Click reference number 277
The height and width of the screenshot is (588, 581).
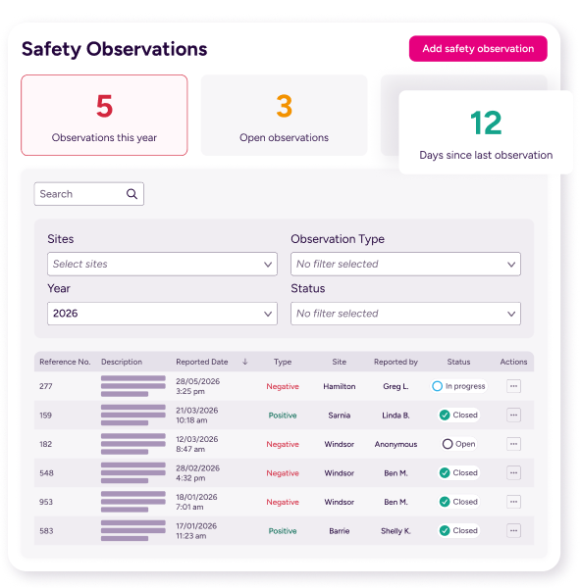(x=46, y=386)
